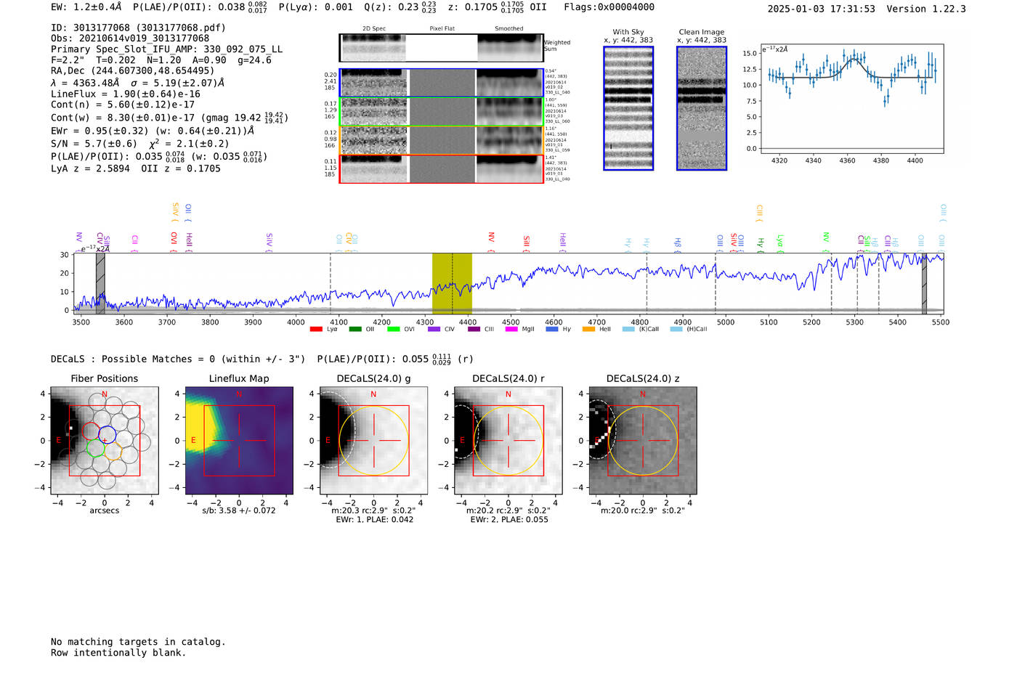Click the LyA z = 2.5894 text
The width and height of the screenshot is (1017, 692).
[90, 168]
